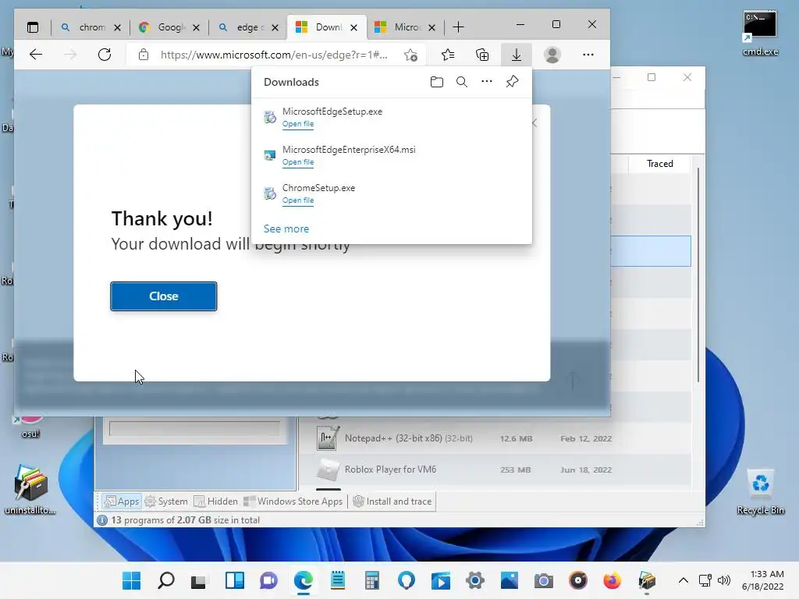Screen dimensions: 799x599
Task: Open Recycle Bin desktop icon
Action: coord(760,491)
